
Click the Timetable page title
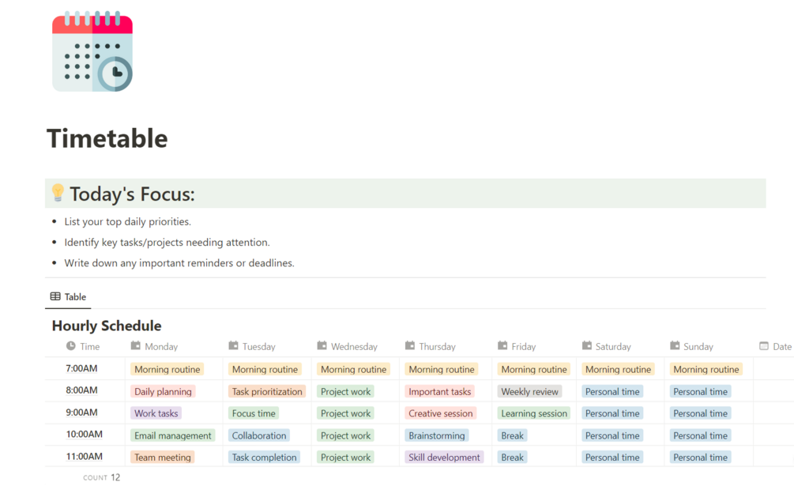[107, 138]
